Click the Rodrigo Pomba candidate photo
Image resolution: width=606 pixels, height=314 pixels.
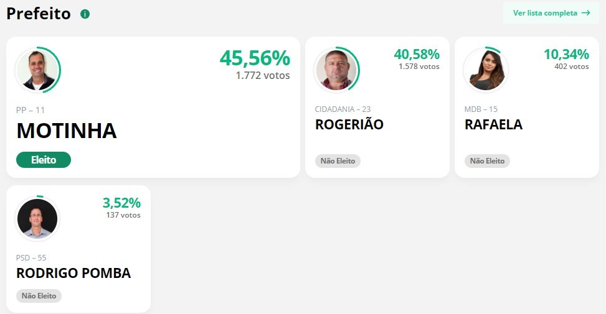37,218
